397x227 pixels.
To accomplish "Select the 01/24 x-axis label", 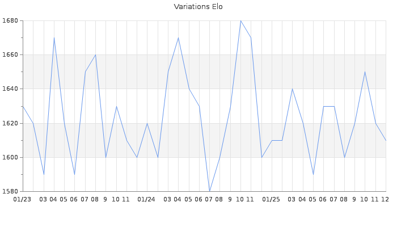I will point(146,200).
